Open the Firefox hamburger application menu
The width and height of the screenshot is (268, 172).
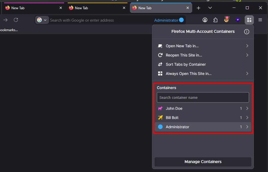coord(260,20)
